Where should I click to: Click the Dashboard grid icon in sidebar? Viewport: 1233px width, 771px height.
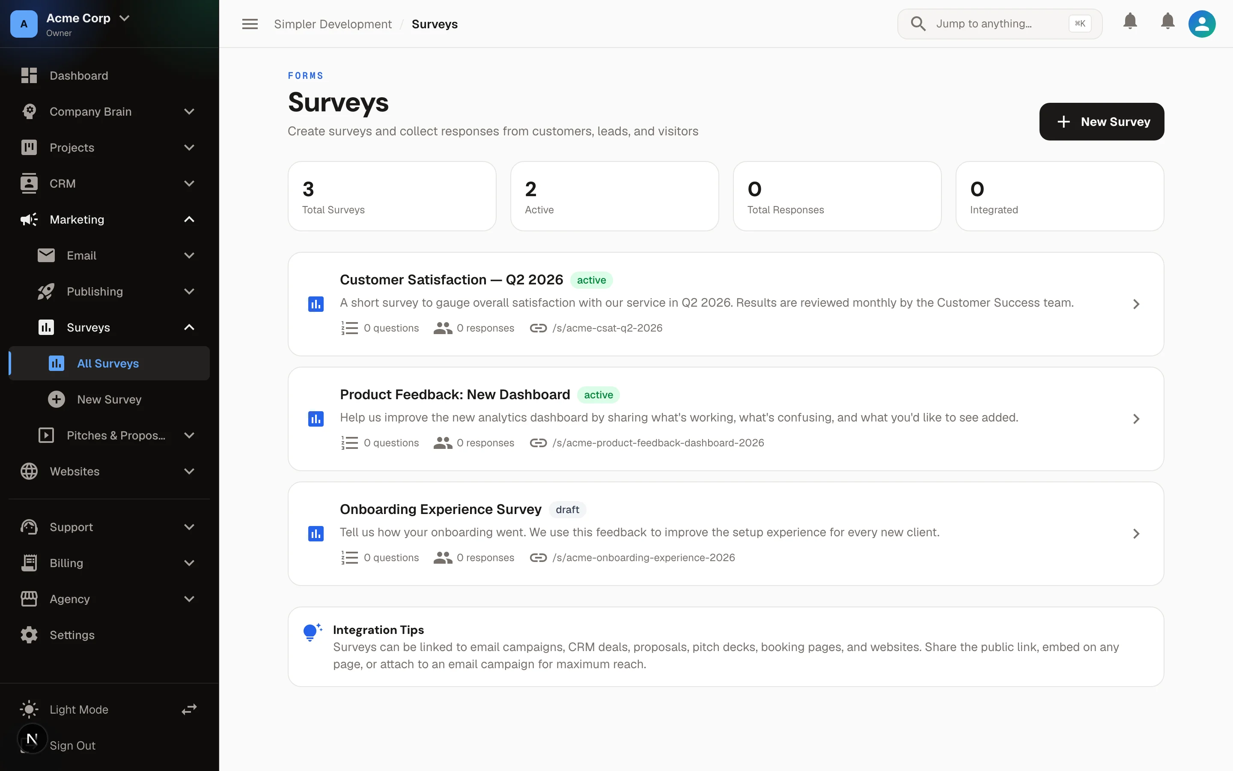(x=29, y=75)
